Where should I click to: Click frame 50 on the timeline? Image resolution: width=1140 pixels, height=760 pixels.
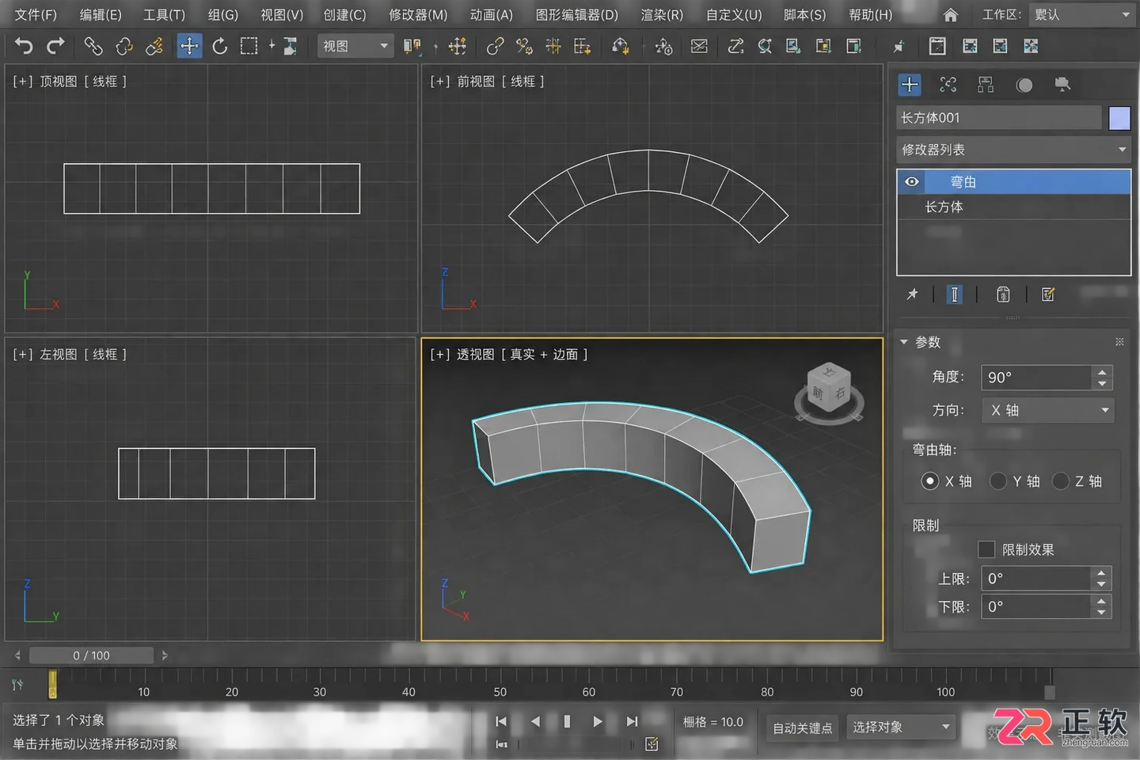(500, 691)
